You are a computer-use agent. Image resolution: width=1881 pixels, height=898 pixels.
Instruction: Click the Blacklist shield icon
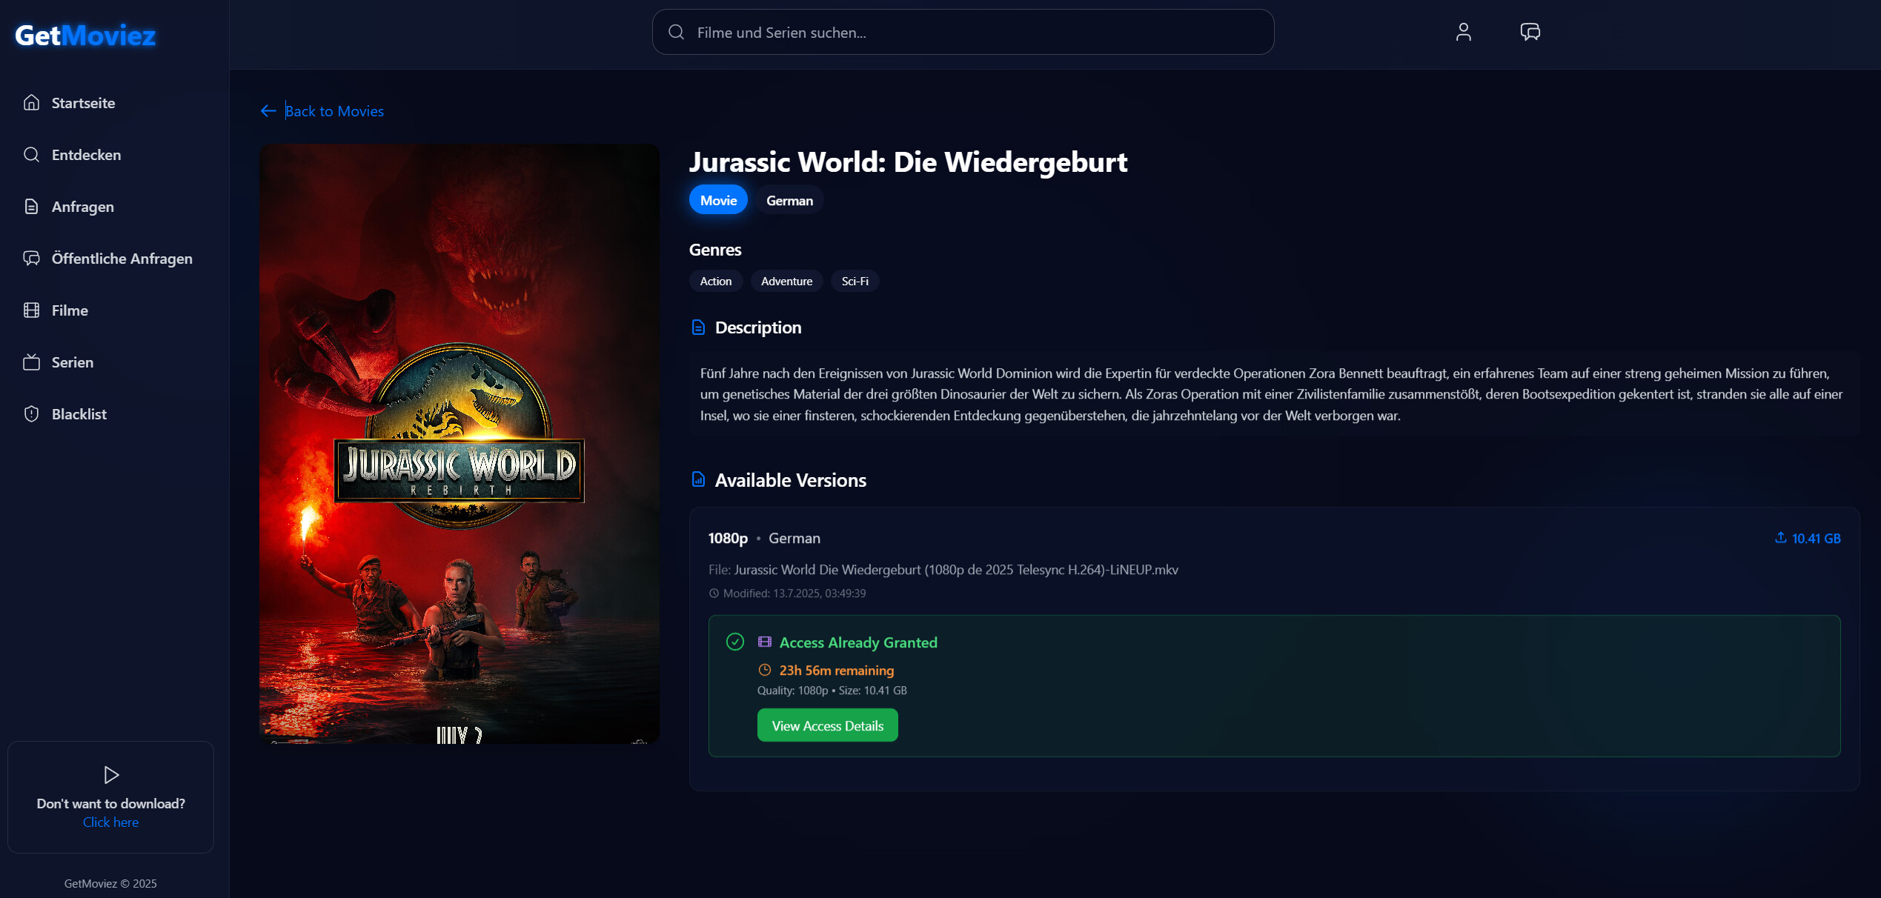[31, 413]
